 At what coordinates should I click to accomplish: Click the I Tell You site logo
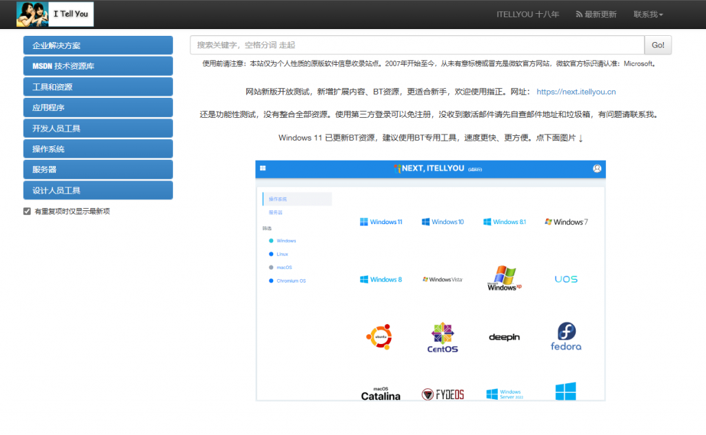(x=54, y=14)
